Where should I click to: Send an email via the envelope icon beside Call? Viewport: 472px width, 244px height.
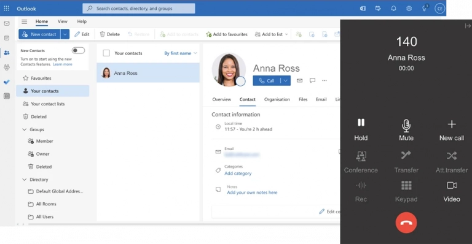pos(299,80)
